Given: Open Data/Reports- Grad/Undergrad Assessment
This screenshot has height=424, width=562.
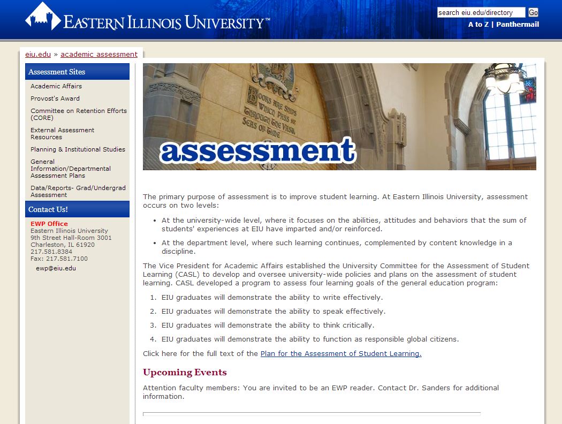Looking at the screenshot, I should coord(78,191).
